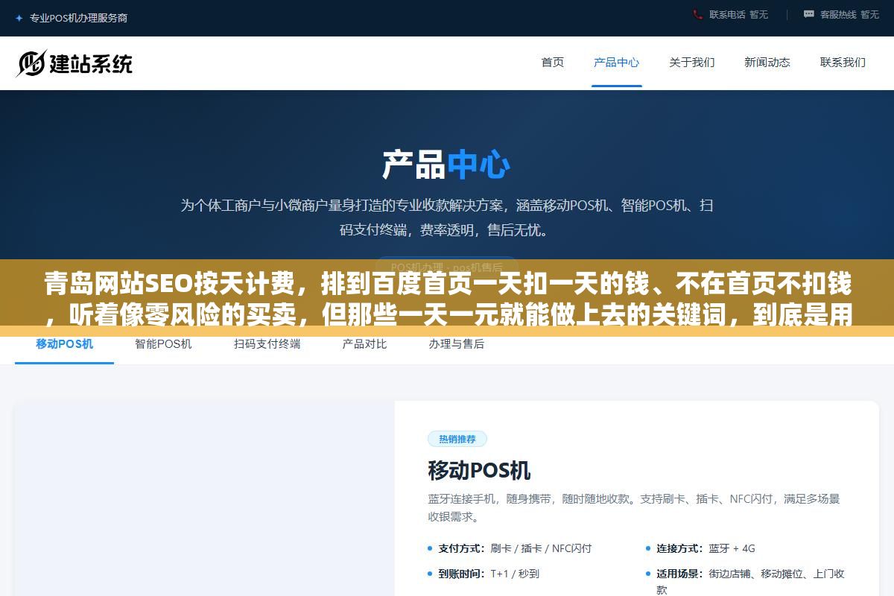894x596 pixels.
Task: Switch to the 智能POS机 tab
Action: (x=163, y=344)
